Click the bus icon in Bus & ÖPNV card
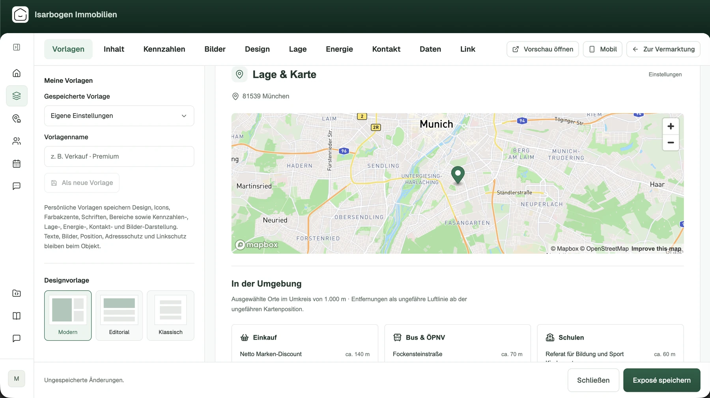This screenshot has width=710, height=398. pyautogui.click(x=397, y=338)
